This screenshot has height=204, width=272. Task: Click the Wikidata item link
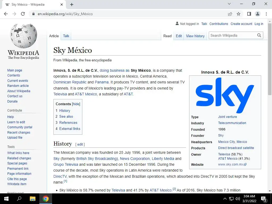(x=17, y=184)
